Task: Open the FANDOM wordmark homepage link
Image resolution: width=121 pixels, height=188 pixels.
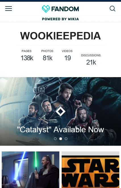Action: pyautogui.click(x=65, y=9)
